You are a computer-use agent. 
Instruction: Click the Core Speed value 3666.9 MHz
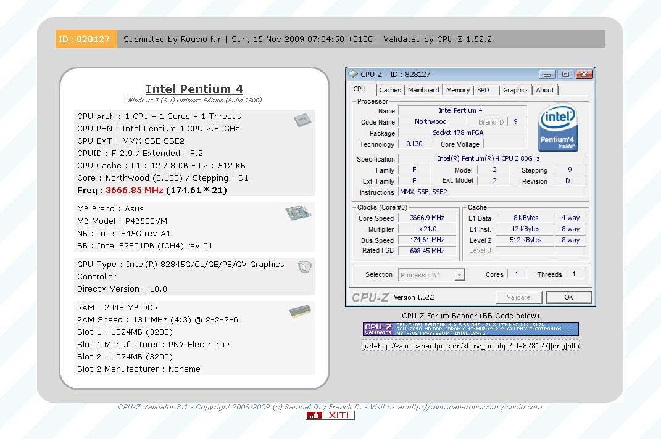click(x=426, y=218)
